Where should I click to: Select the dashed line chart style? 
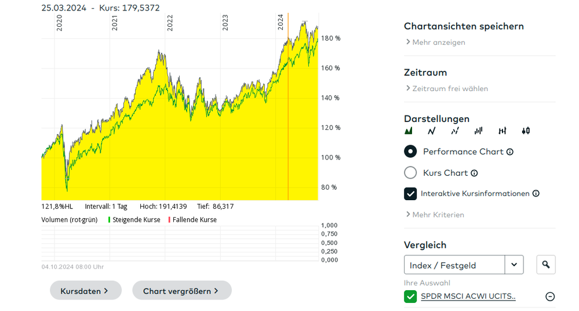455,131
